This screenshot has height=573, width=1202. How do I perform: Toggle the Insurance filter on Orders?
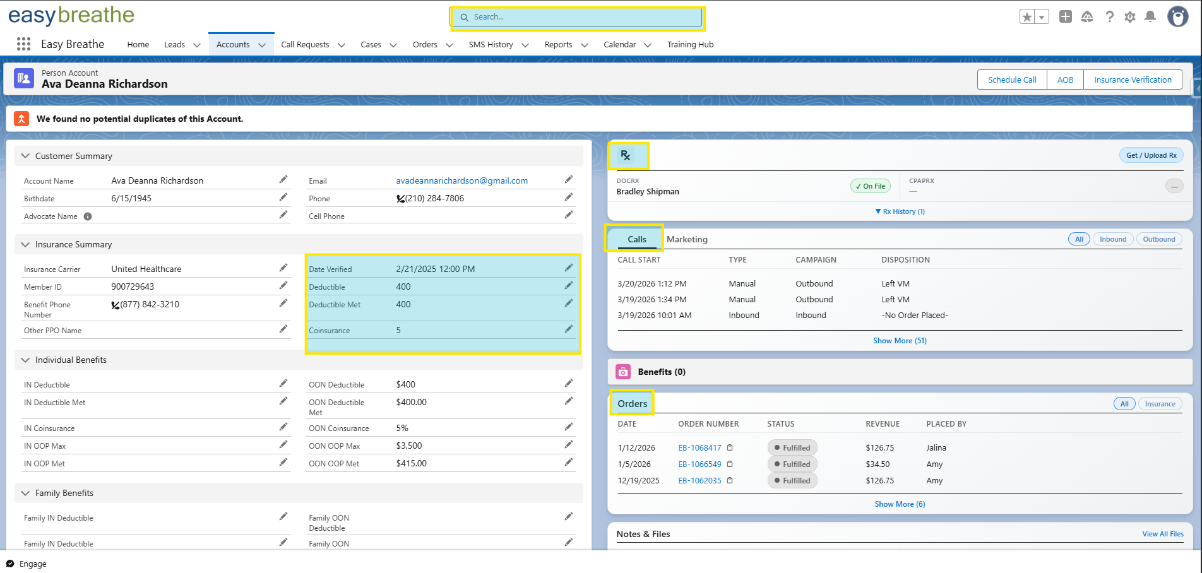1160,403
